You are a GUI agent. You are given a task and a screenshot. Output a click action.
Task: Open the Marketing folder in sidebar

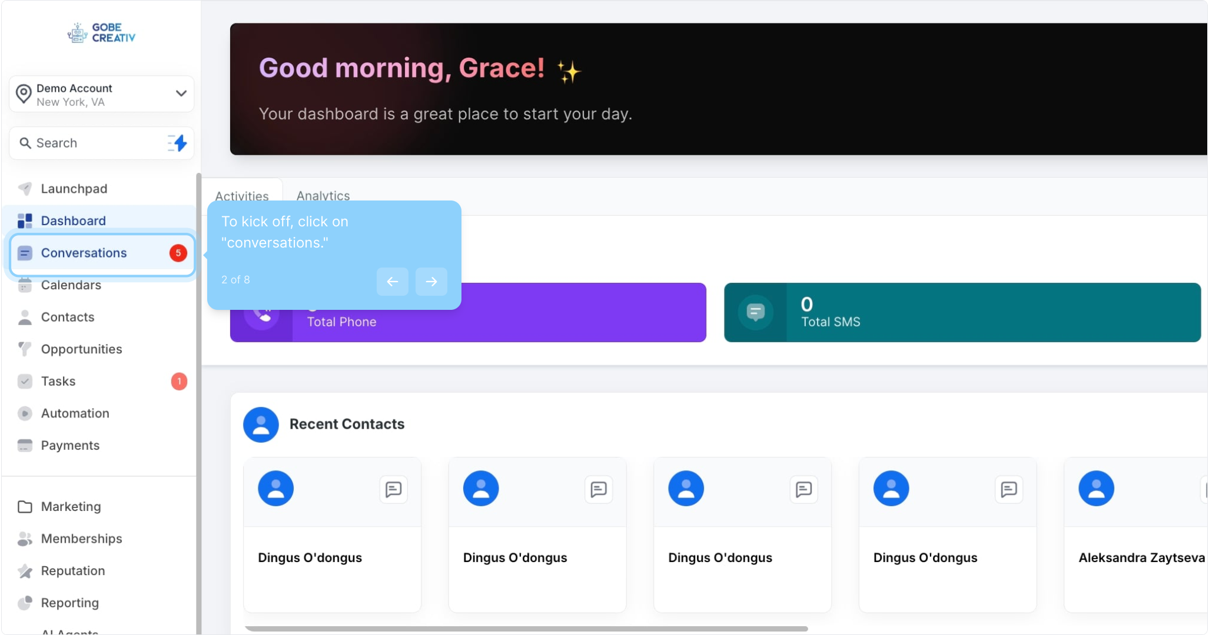(x=71, y=507)
